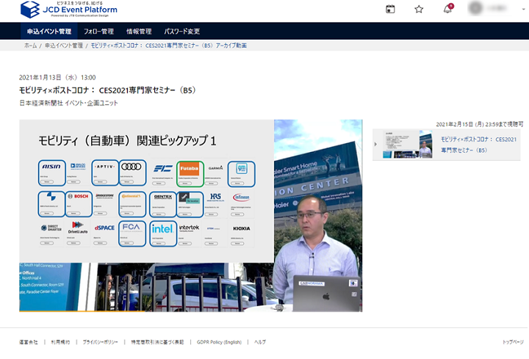Viewport: 529px width, 359px height.
Task: Open the calendar icon in header
Action: coord(390,9)
